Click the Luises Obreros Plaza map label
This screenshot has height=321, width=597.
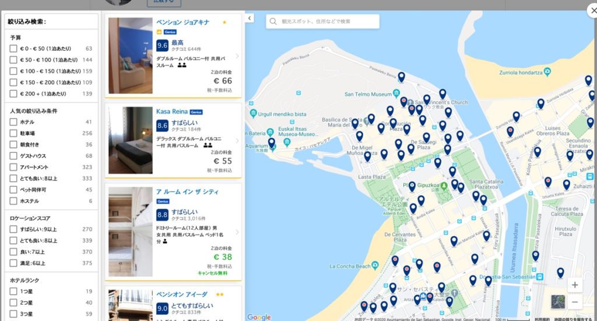click(553, 131)
